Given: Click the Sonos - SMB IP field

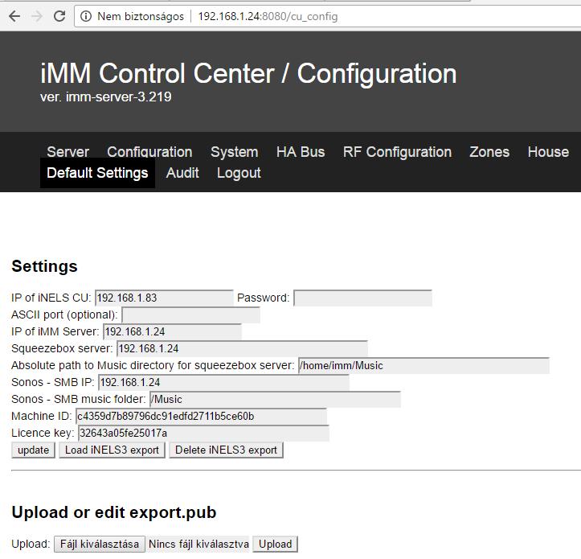Looking at the screenshot, I should (x=224, y=382).
